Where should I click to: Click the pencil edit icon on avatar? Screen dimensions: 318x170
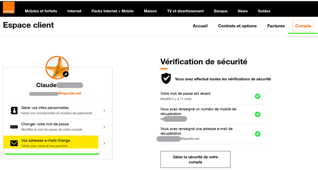pyautogui.click(x=66, y=74)
